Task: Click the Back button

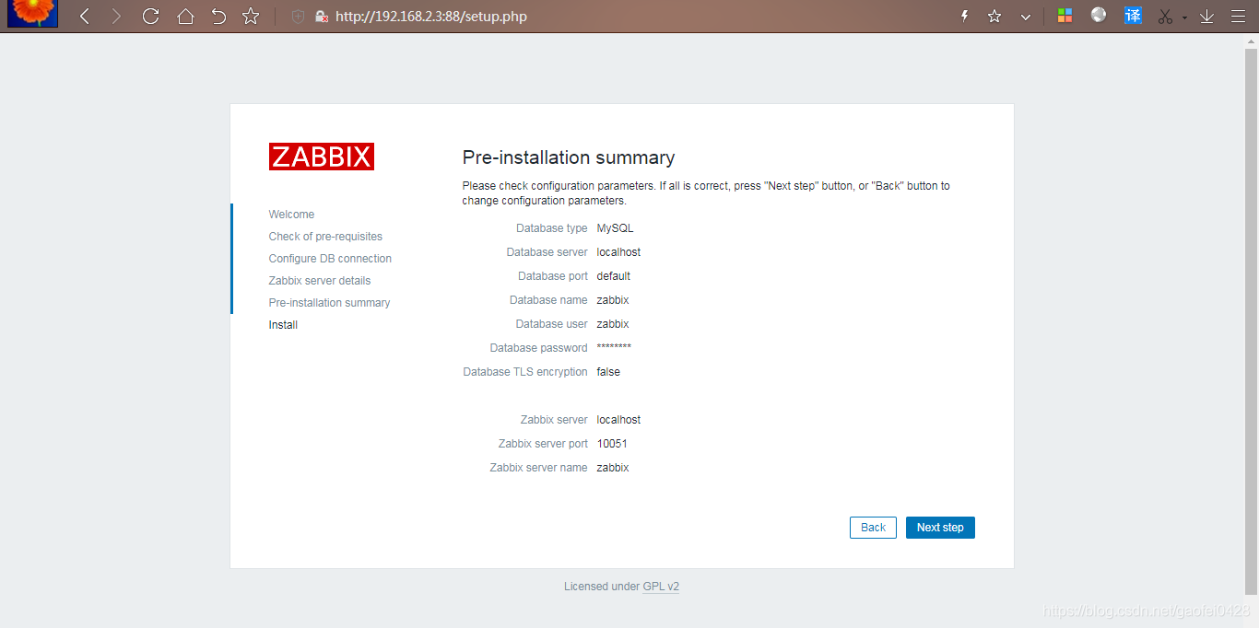Action: coord(873,528)
